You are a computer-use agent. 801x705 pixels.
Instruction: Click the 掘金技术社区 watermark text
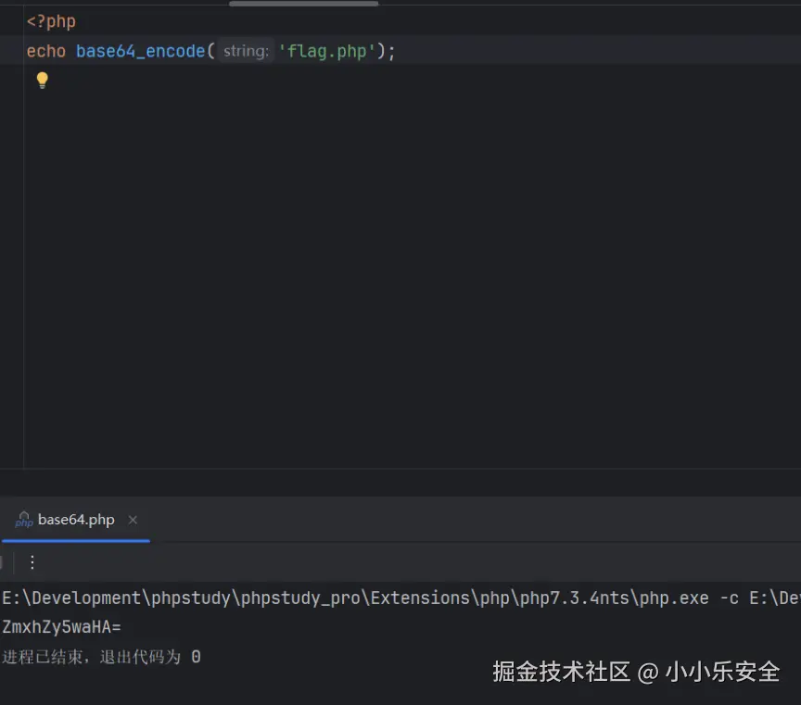[561, 672]
